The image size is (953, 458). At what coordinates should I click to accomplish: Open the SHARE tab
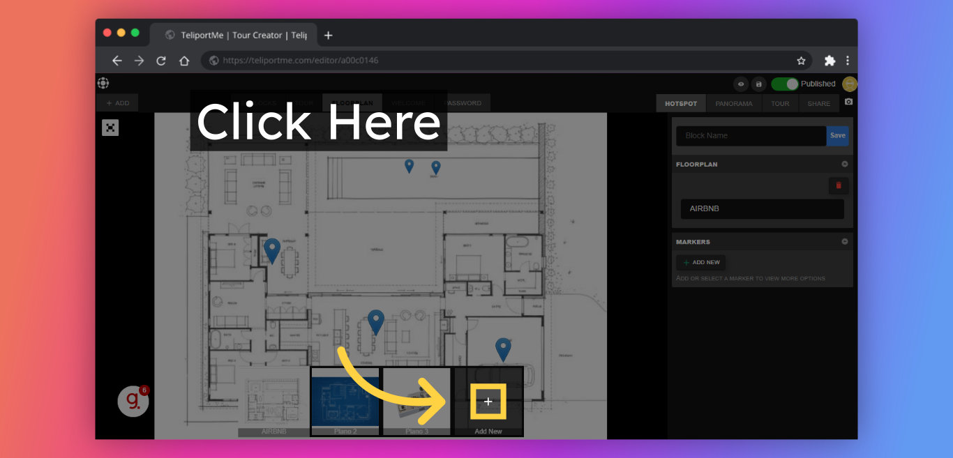click(x=819, y=103)
